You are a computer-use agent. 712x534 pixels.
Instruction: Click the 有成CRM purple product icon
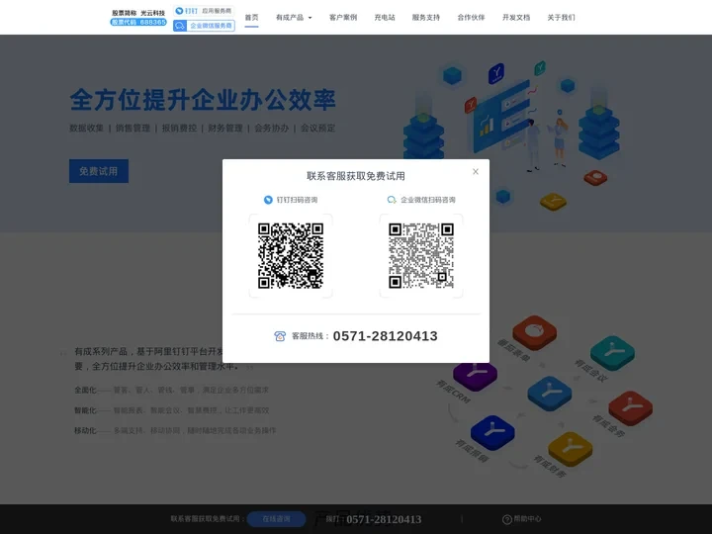click(475, 376)
